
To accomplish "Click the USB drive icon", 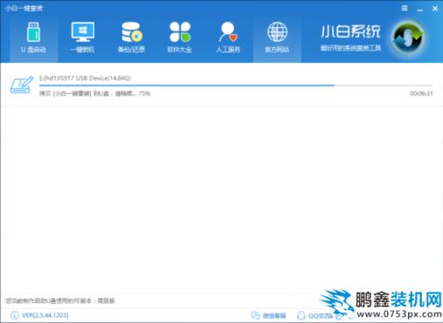I will coord(33,32).
